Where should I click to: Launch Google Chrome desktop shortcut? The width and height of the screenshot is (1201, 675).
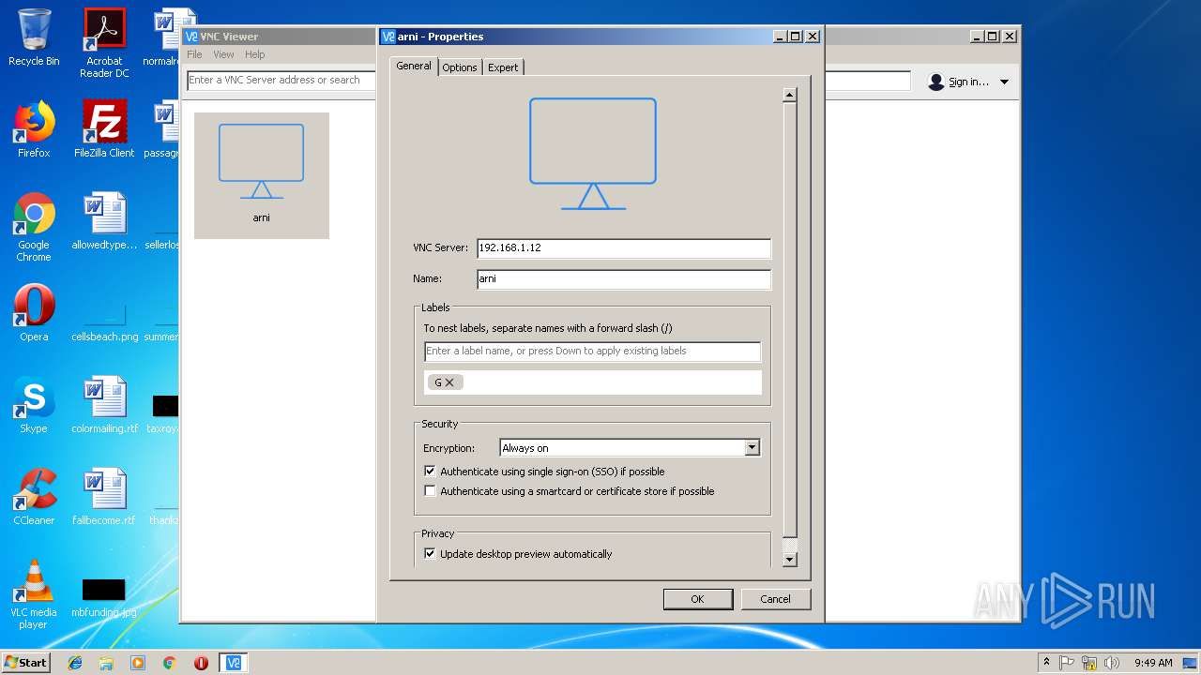pyautogui.click(x=34, y=227)
